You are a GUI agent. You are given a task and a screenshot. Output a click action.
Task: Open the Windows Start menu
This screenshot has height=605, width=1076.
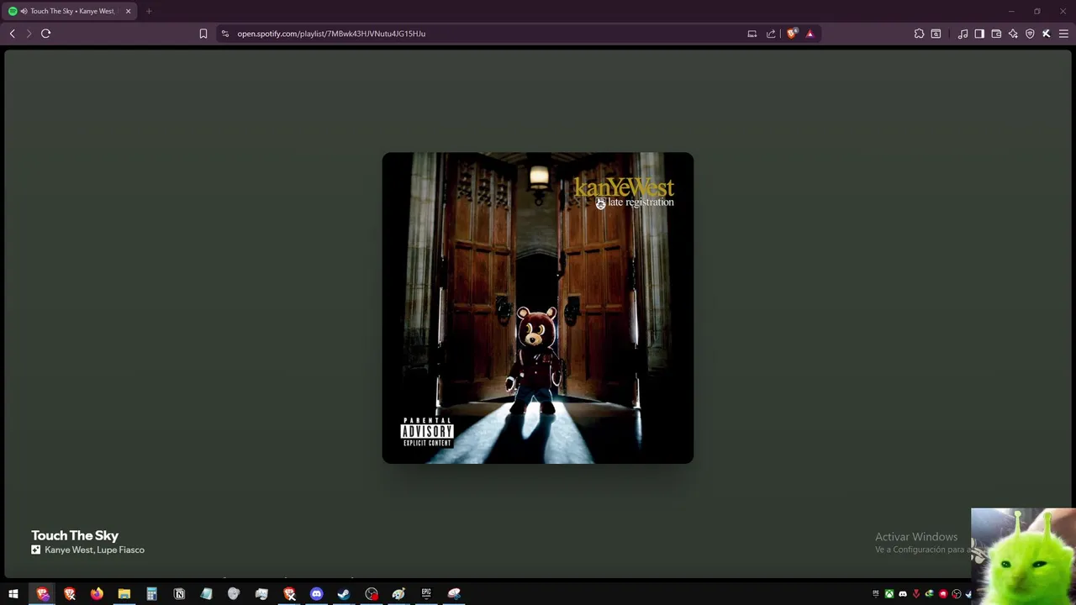pyautogui.click(x=13, y=594)
